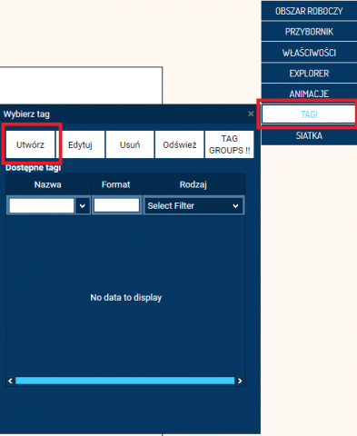The image size is (357, 436).
Task: Open the OBSZAR ROBOCZY panel
Action: coord(309,11)
